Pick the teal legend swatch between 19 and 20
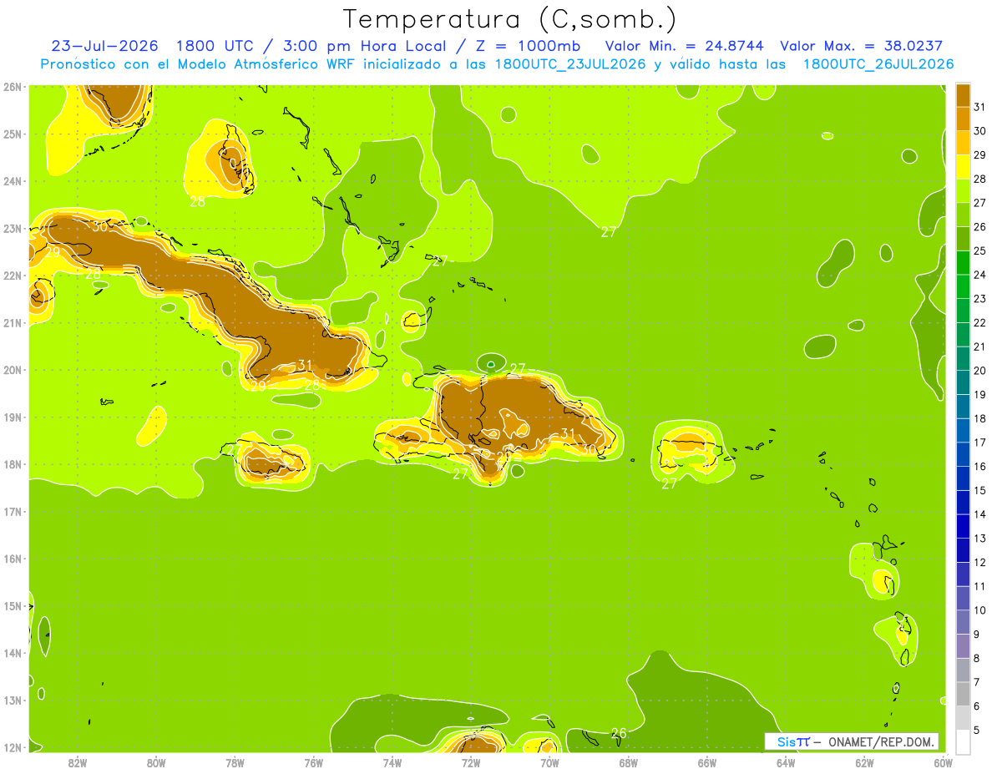The image size is (1002, 774). [963, 382]
